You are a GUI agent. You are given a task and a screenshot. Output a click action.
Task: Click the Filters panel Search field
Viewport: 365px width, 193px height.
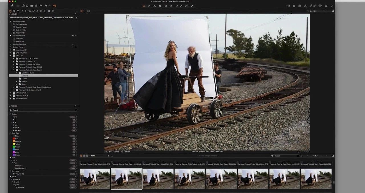coord(43,110)
